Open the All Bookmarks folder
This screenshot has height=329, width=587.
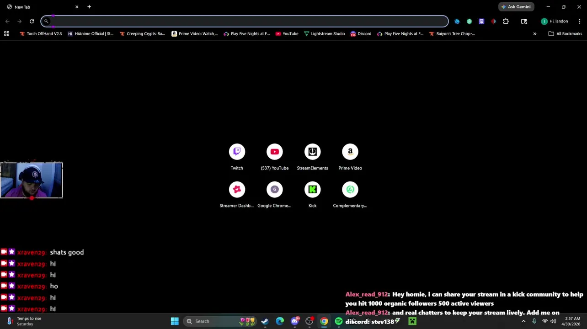coord(565,33)
